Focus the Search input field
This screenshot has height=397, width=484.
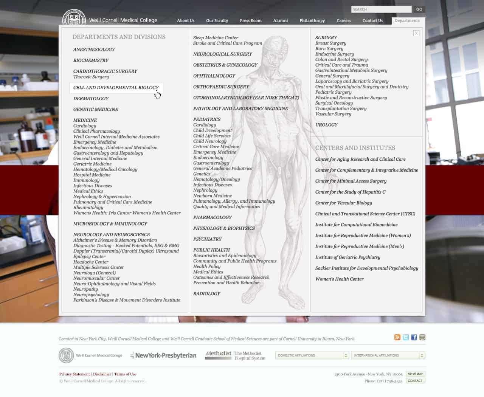coord(381,9)
